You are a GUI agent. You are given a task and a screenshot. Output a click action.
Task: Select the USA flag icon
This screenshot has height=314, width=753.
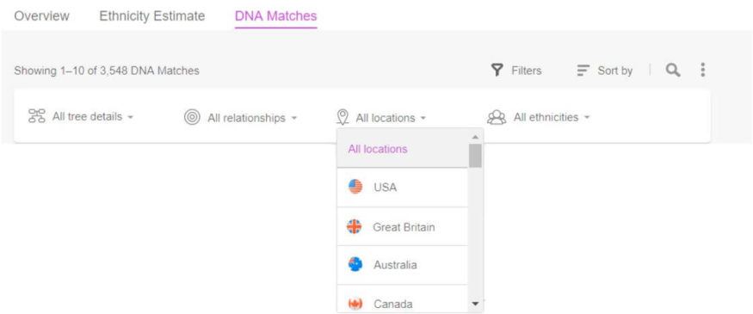pos(355,187)
